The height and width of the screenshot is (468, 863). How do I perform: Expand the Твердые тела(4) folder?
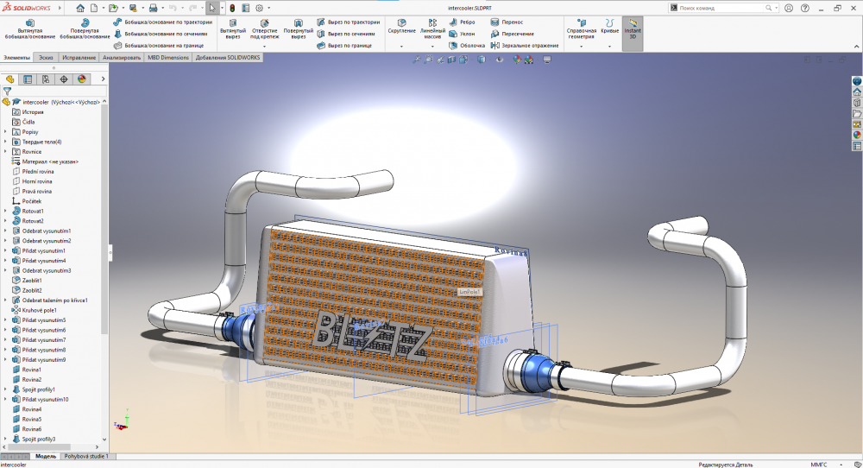[x=5, y=142]
